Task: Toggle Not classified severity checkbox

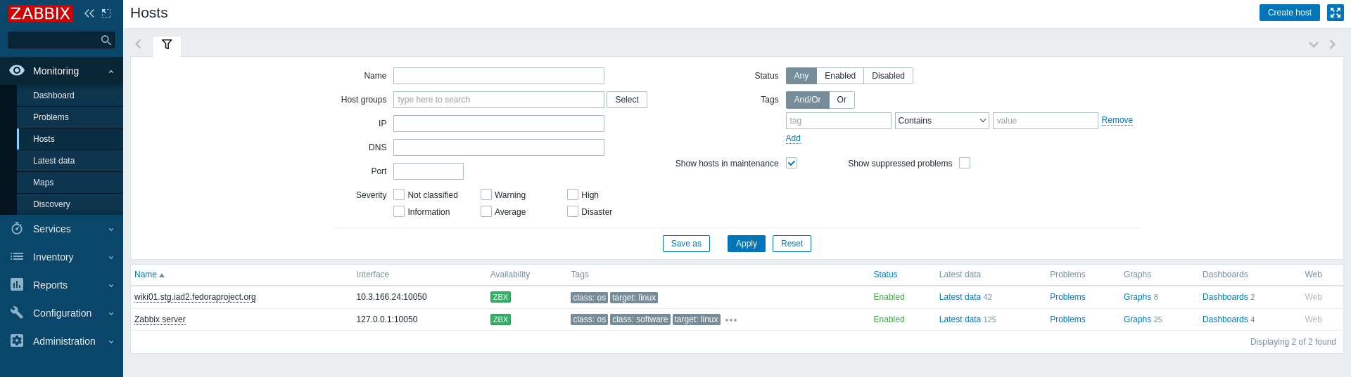Action: (x=399, y=194)
